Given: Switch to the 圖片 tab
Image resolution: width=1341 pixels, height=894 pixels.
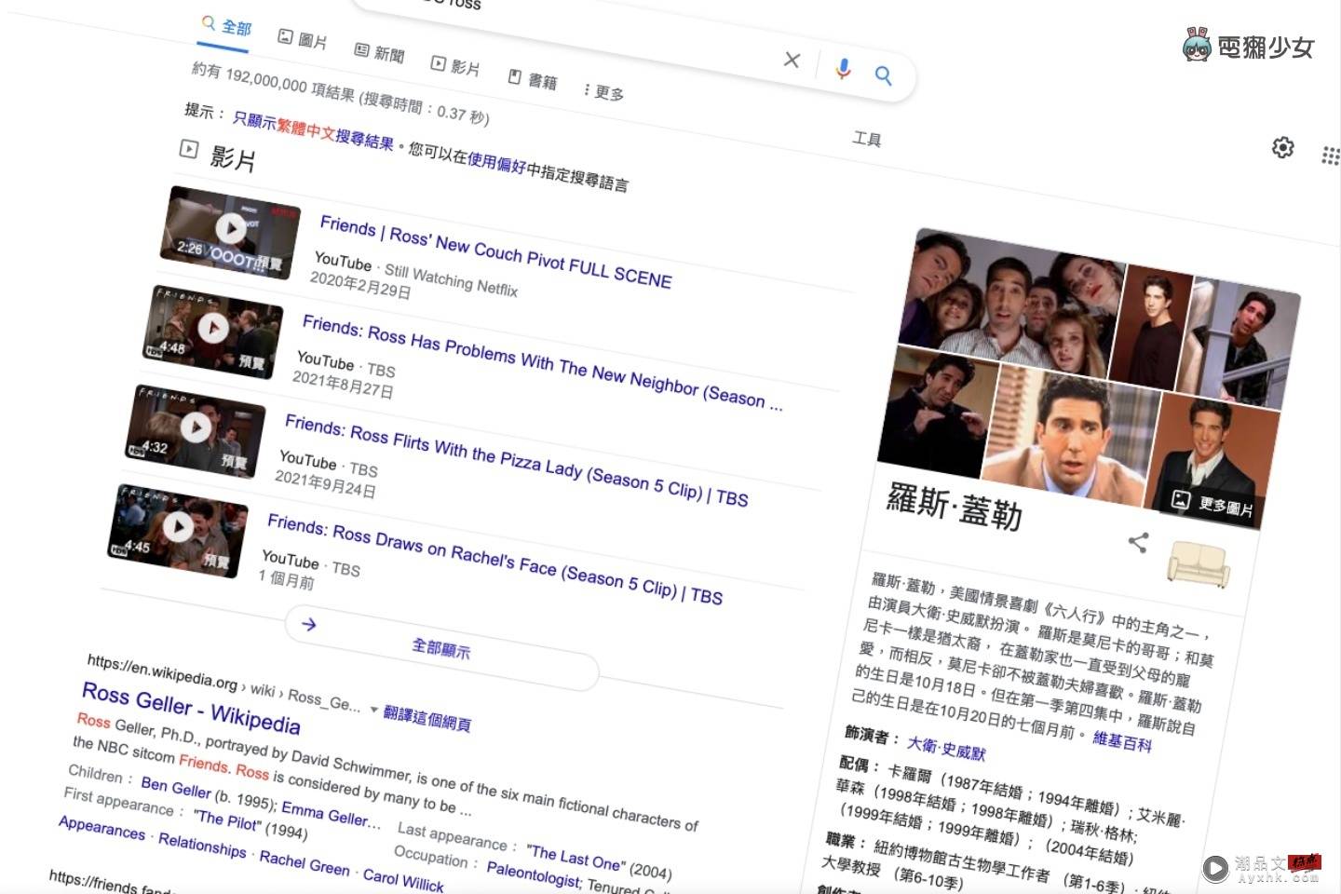Looking at the screenshot, I should tap(303, 39).
